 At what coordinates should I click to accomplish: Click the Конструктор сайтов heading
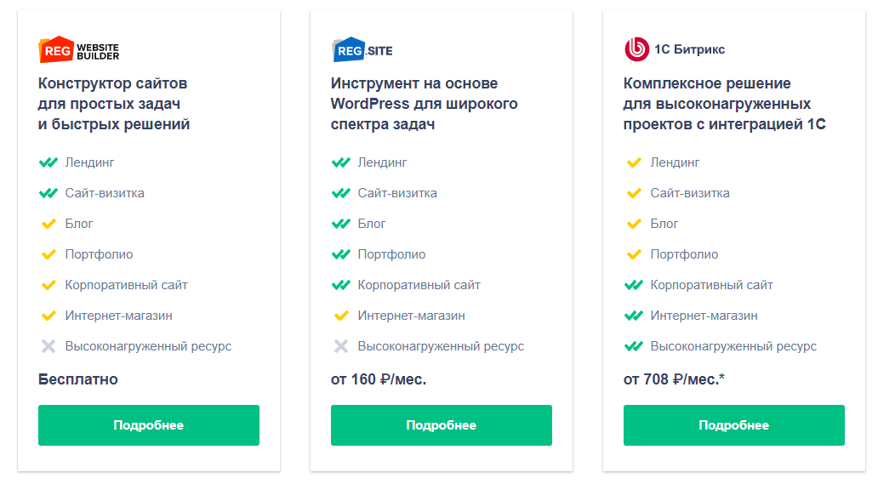coord(114,104)
